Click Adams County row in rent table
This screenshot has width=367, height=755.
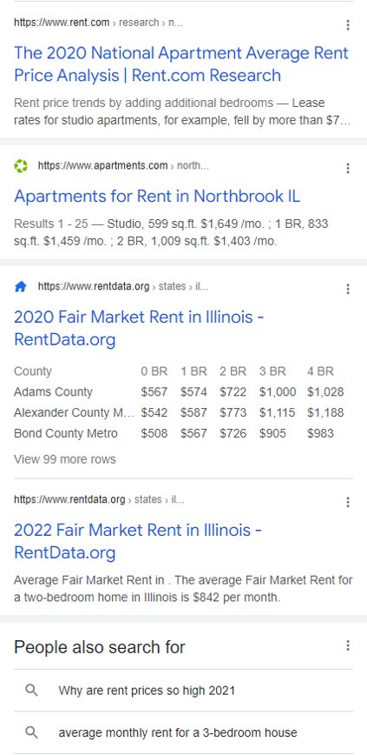[x=180, y=392]
